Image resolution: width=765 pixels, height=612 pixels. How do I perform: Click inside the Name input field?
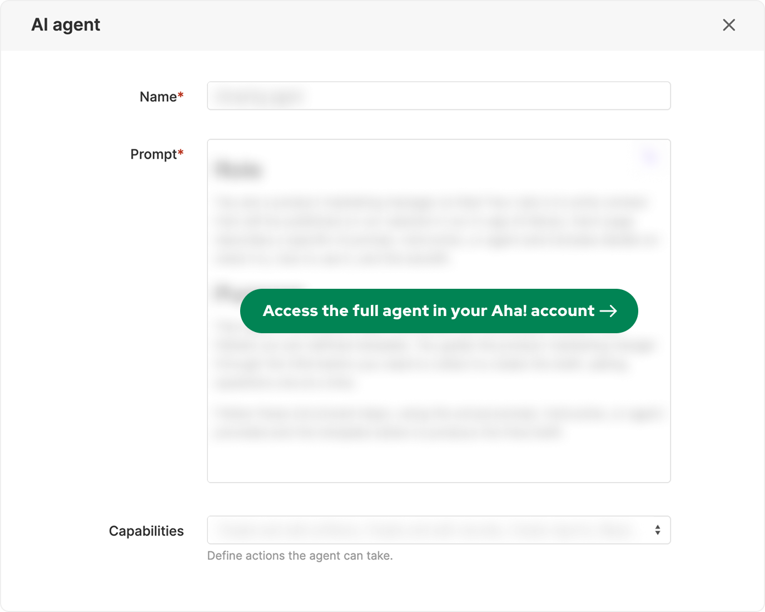(x=439, y=96)
